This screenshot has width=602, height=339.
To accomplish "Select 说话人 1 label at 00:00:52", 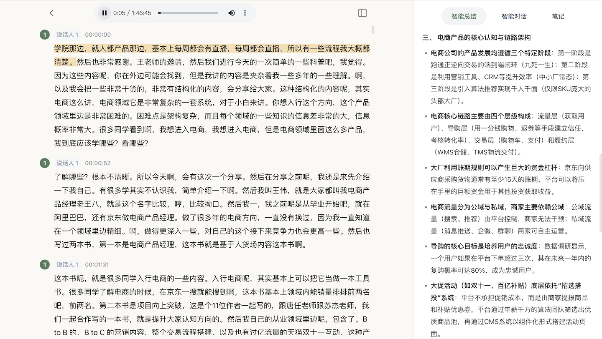I will (67, 163).
